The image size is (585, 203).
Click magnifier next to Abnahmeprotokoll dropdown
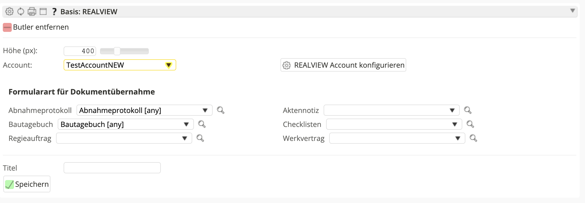click(x=220, y=110)
